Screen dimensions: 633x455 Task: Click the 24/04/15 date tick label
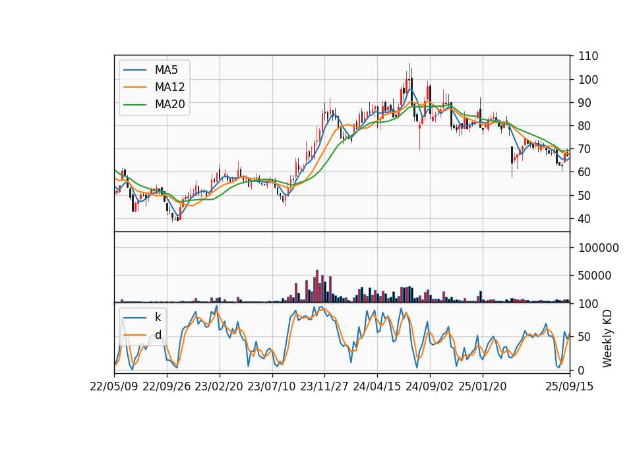[x=377, y=386]
